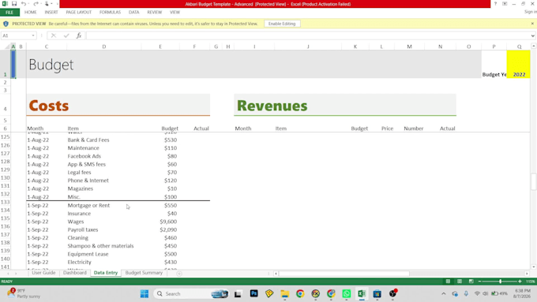Screen dimensions: 537x302
Task: Open File Explorer from the taskbar
Action: tap(284, 293)
